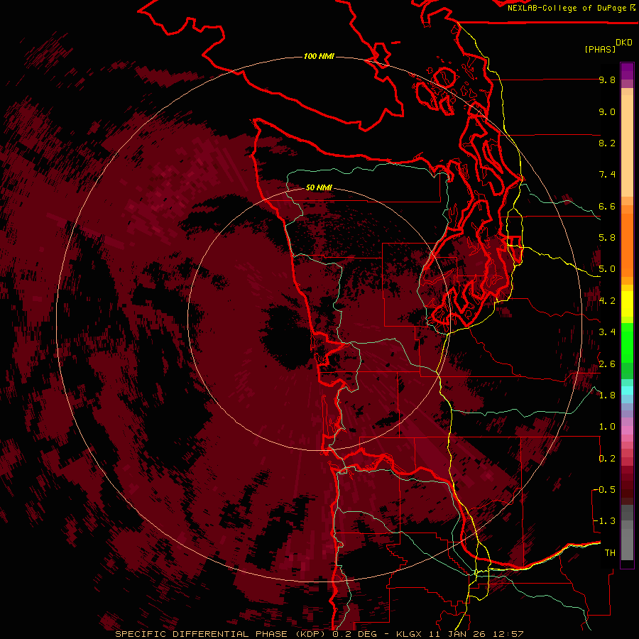Viewport: 639px width, 639px height.
Task: Select the 1.8 scale label
Action: [607, 395]
